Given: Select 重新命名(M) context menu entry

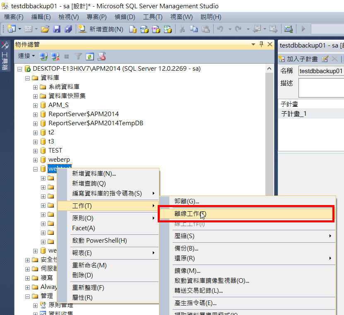Looking at the screenshot, I should tap(108, 265).
